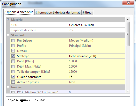Click scrollbar up arrow
136x106 pixels.
(x=128, y=19)
